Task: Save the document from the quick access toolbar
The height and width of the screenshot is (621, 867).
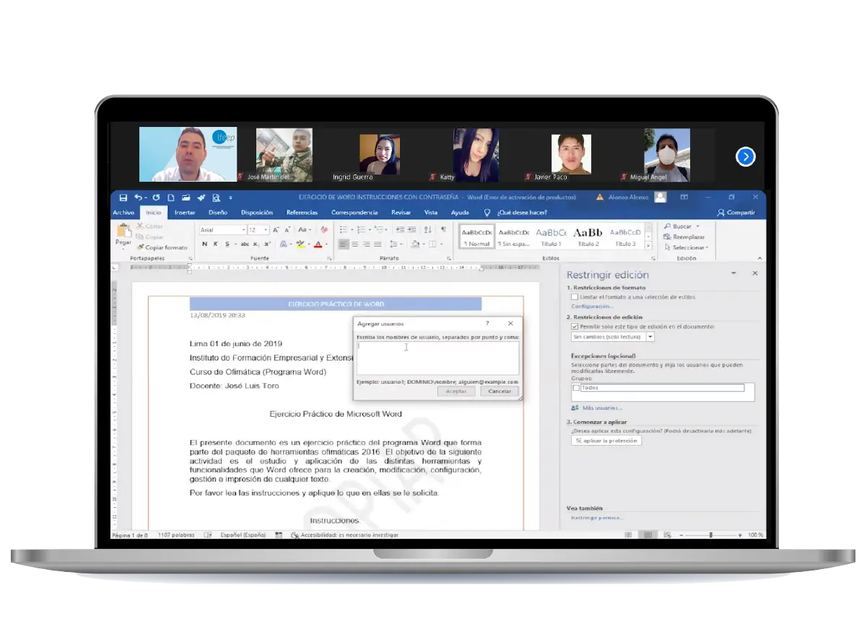Action: pyautogui.click(x=123, y=198)
